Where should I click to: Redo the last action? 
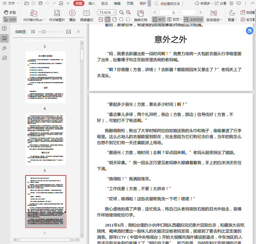[54, 3]
